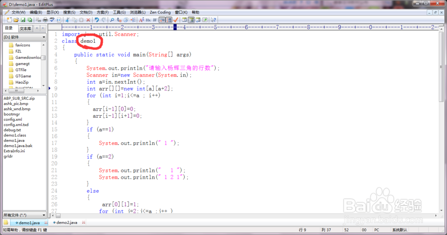447x235 pixels.
Task: Open the 方案(F) menu
Action: [x=102, y=12]
